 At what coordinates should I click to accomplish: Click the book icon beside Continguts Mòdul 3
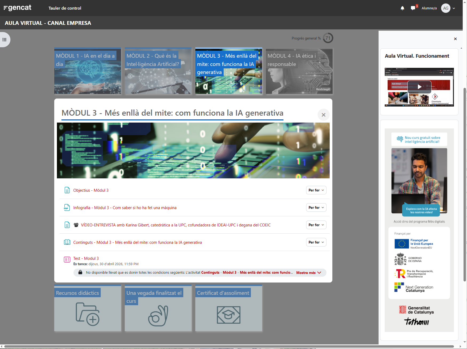[x=67, y=242]
